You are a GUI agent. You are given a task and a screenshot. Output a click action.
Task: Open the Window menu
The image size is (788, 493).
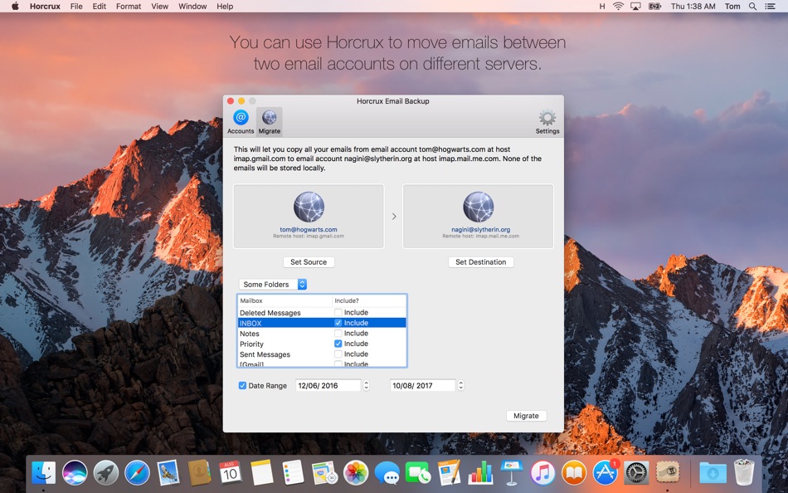(192, 7)
